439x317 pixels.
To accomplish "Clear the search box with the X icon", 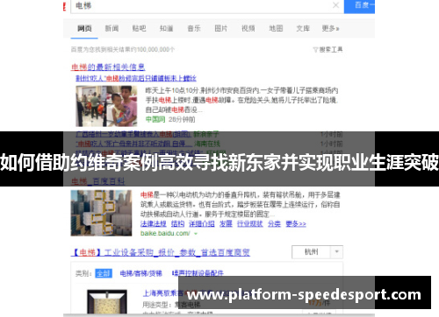I will click(336, 5).
